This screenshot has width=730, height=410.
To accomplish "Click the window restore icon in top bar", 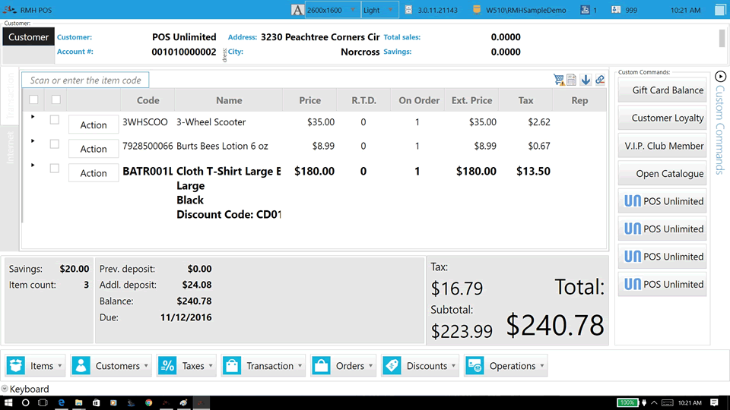I will 720,10.
